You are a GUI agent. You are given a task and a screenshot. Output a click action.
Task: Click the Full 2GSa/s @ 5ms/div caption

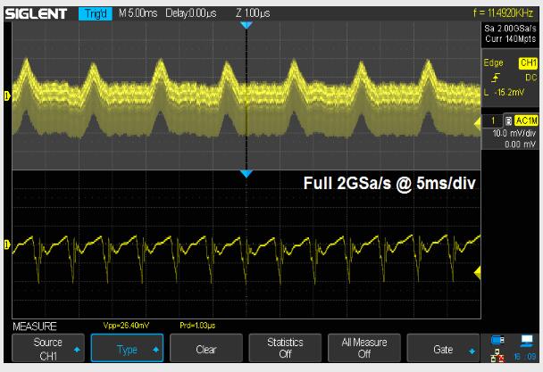coord(389,183)
